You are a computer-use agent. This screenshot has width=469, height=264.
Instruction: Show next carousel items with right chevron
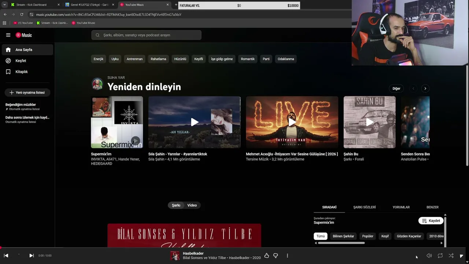pyautogui.click(x=425, y=88)
